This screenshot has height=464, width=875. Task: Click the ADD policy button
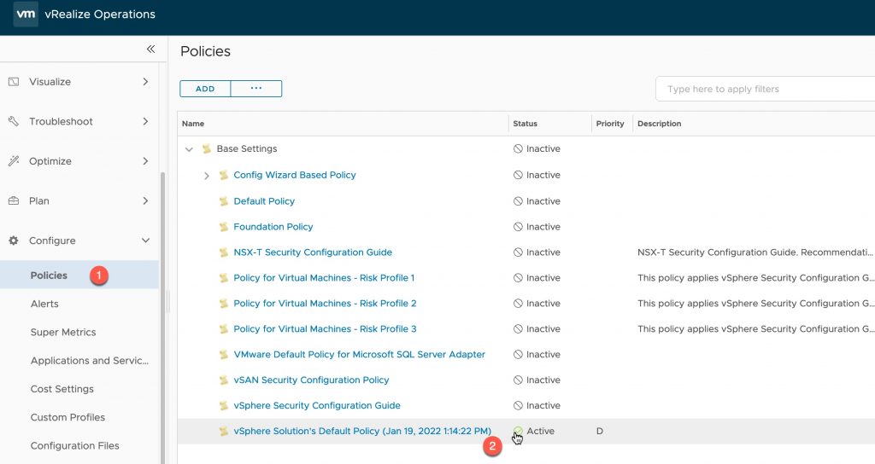click(205, 89)
